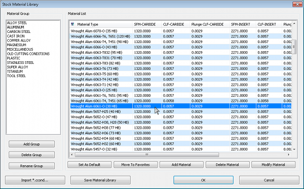Viewport: 304px width, 189px height.
Task: Select highlighted row Wrought Alum 6061-O (30 HB)
Action: coord(180,106)
